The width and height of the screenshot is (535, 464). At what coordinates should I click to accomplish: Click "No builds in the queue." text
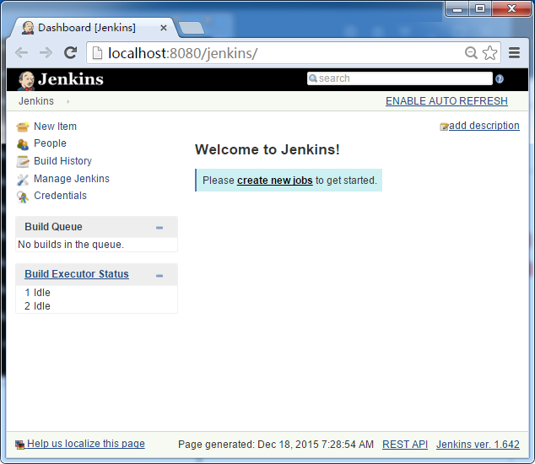coord(71,245)
